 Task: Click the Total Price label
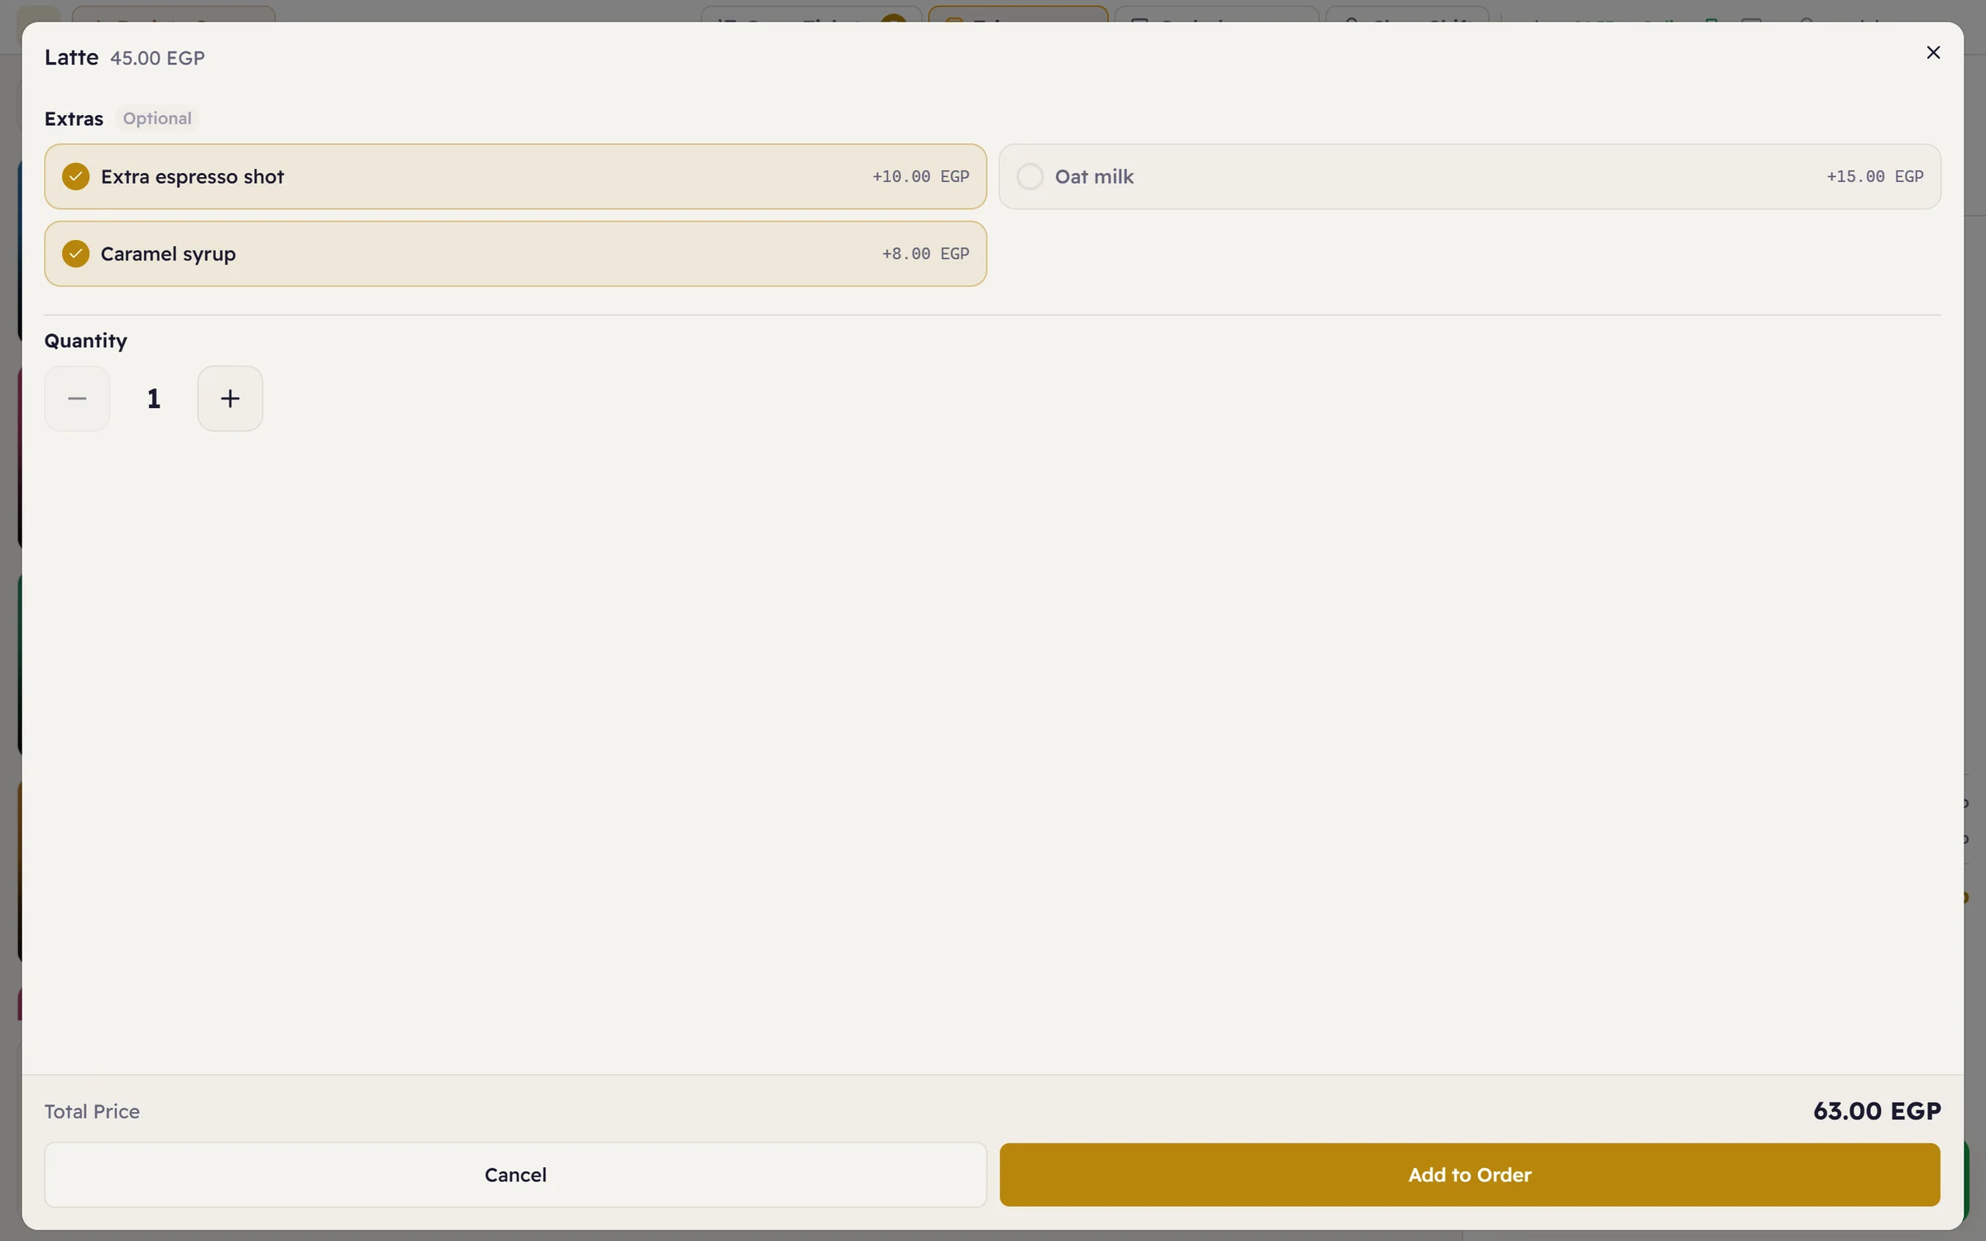tap(92, 1111)
